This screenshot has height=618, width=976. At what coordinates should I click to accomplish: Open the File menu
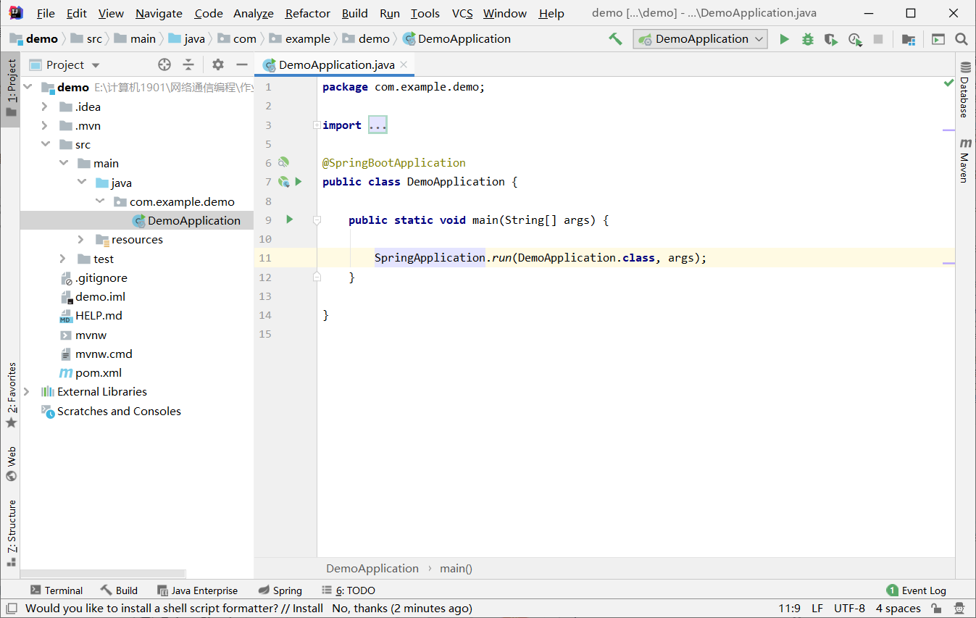coord(46,13)
